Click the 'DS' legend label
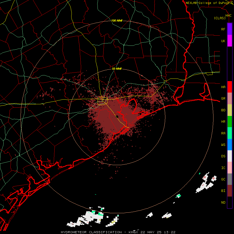This screenshot has height=234, width=234. (x=223, y=156)
